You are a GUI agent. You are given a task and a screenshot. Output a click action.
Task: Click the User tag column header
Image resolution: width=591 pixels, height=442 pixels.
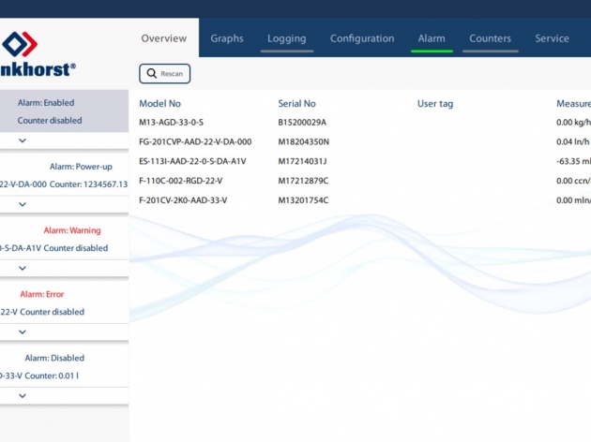point(434,104)
